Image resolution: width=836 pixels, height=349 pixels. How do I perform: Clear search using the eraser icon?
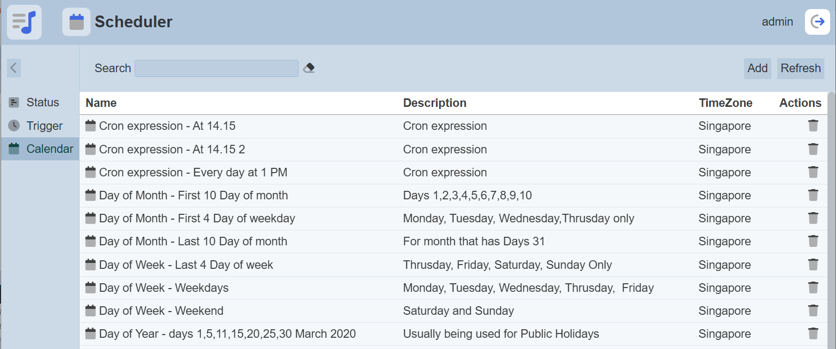pyautogui.click(x=309, y=68)
